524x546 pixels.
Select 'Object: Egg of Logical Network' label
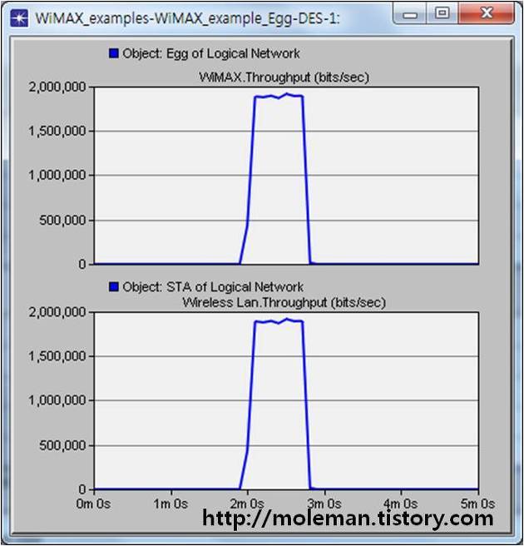211,53
